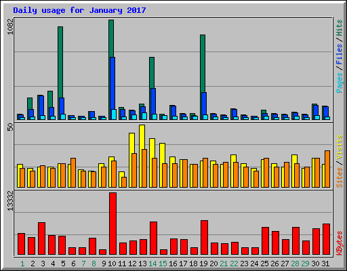Select the green Hits bar for day 14
The image size is (347, 271).
[x=152, y=72]
